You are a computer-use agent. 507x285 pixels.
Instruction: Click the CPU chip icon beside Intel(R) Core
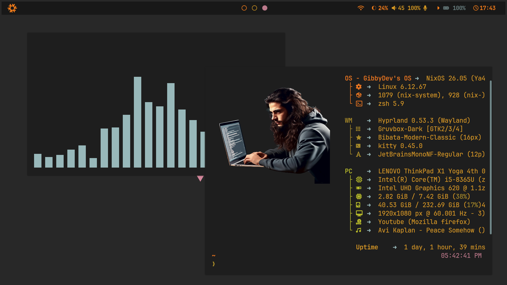[x=359, y=180]
